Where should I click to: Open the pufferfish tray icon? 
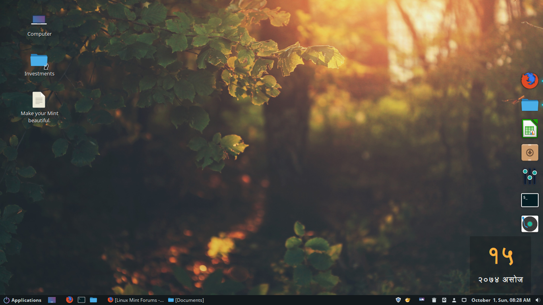pyautogui.click(x=407, y=300)
